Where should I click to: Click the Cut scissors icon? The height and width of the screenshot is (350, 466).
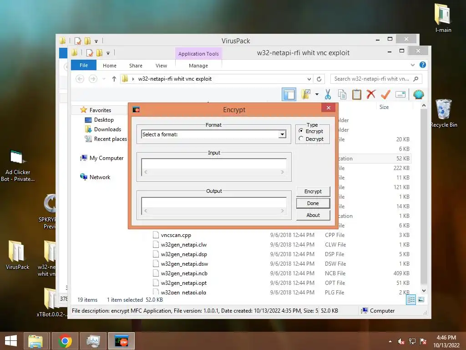(328, 94)
